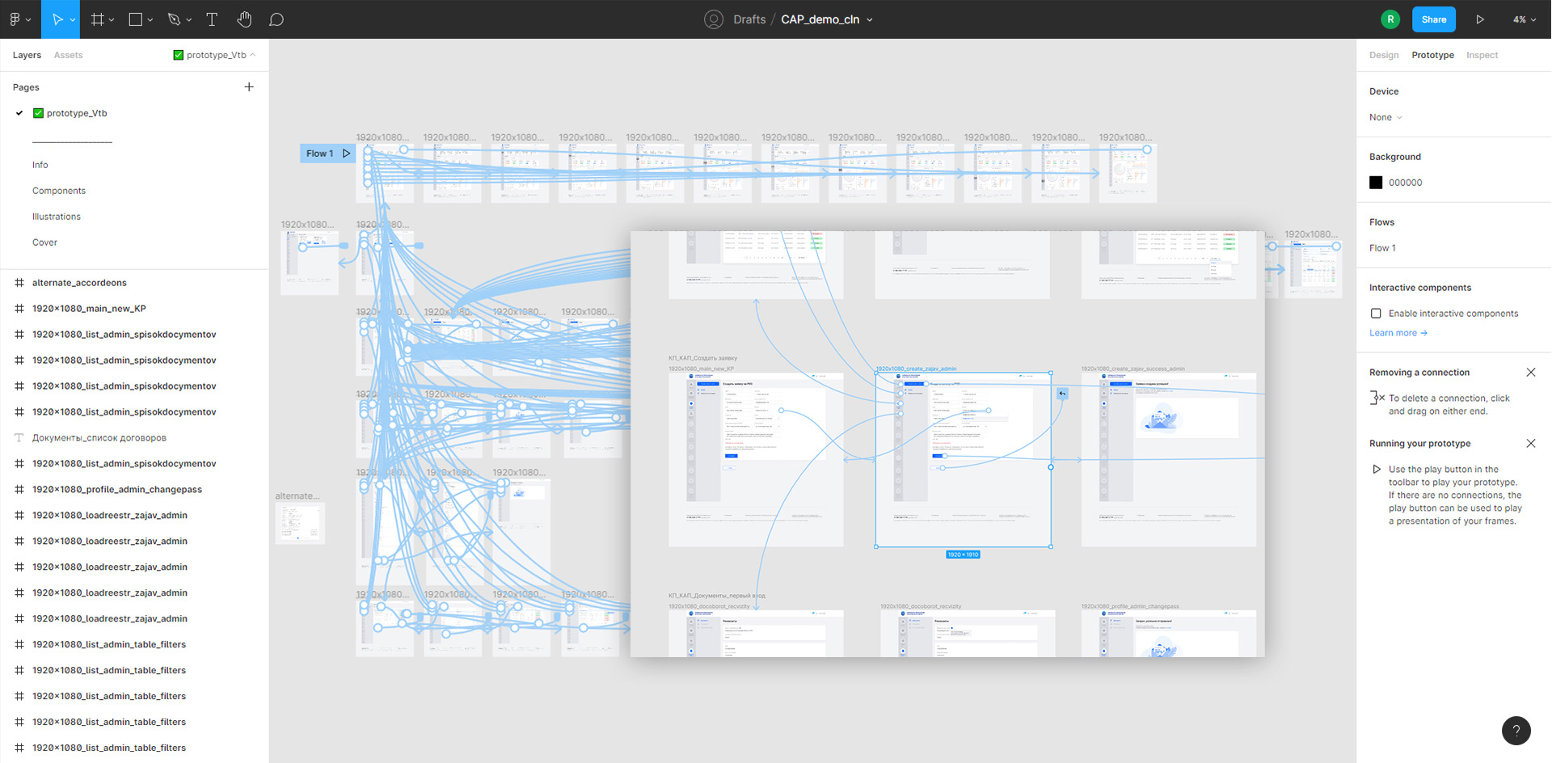Select the Text tool
The height and width of the screenshot is (763, 1552).
point(212,19)
